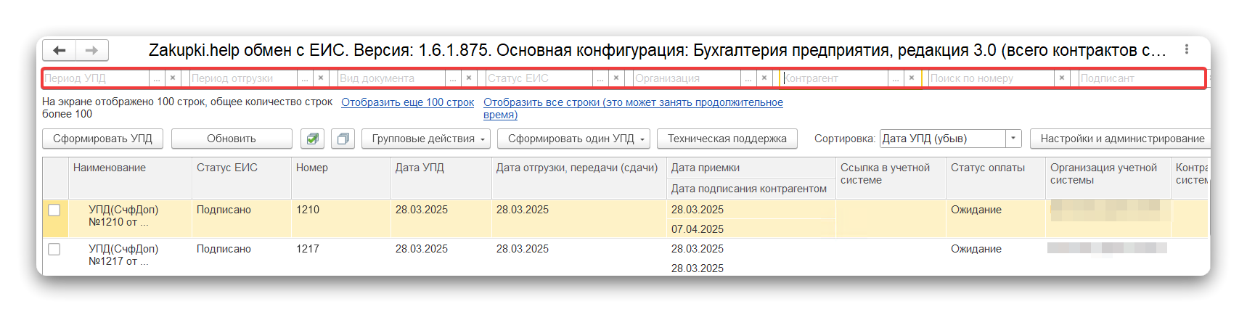Focus the Организация input field
Image resolution: width=1247 pixels, height=312 pixels.
687,78
